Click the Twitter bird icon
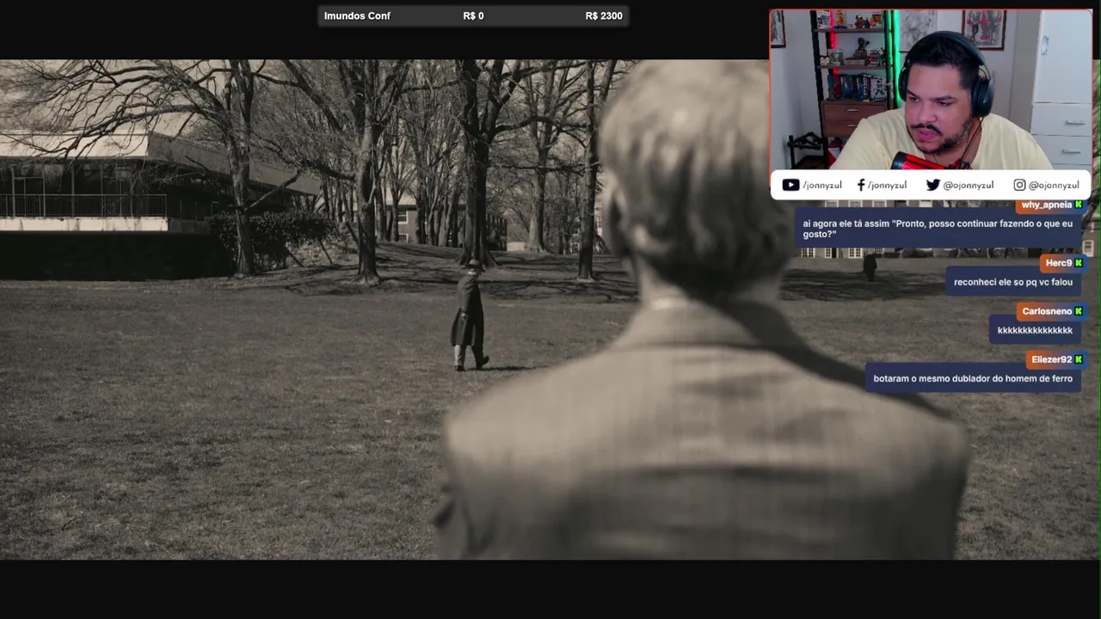 click(932, 185)
